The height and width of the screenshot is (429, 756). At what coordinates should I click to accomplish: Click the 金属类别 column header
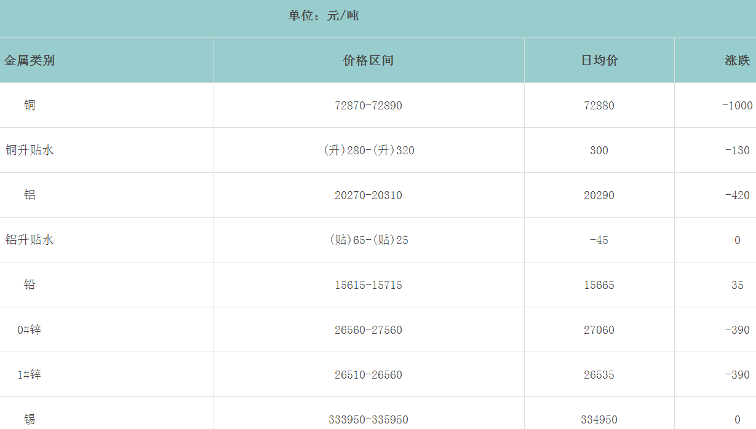point(30,60)
